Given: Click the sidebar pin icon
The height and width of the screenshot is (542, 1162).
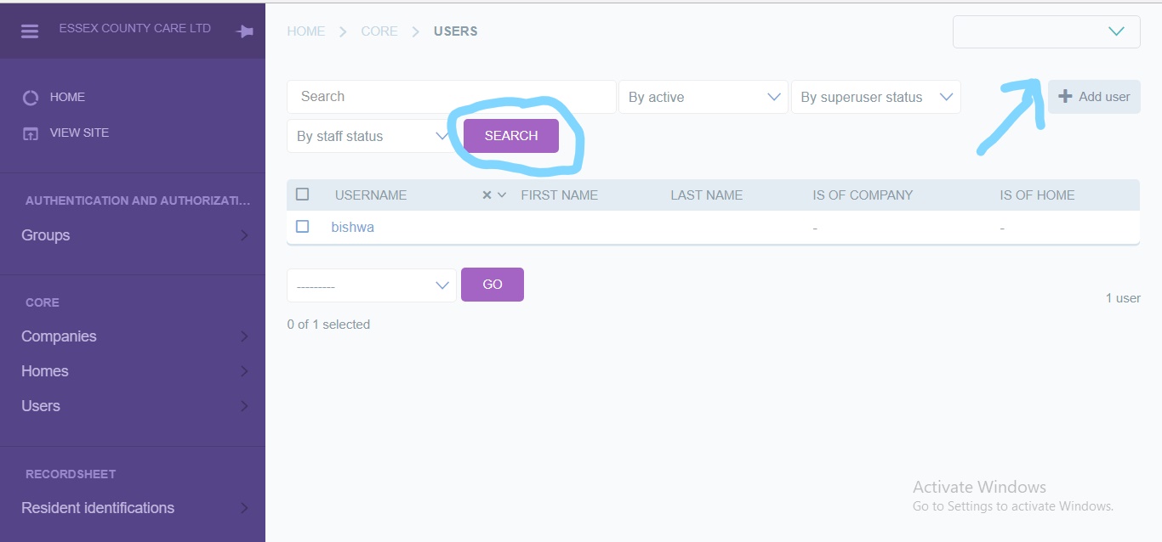Looking at the screenshot, I should [245, 31].
